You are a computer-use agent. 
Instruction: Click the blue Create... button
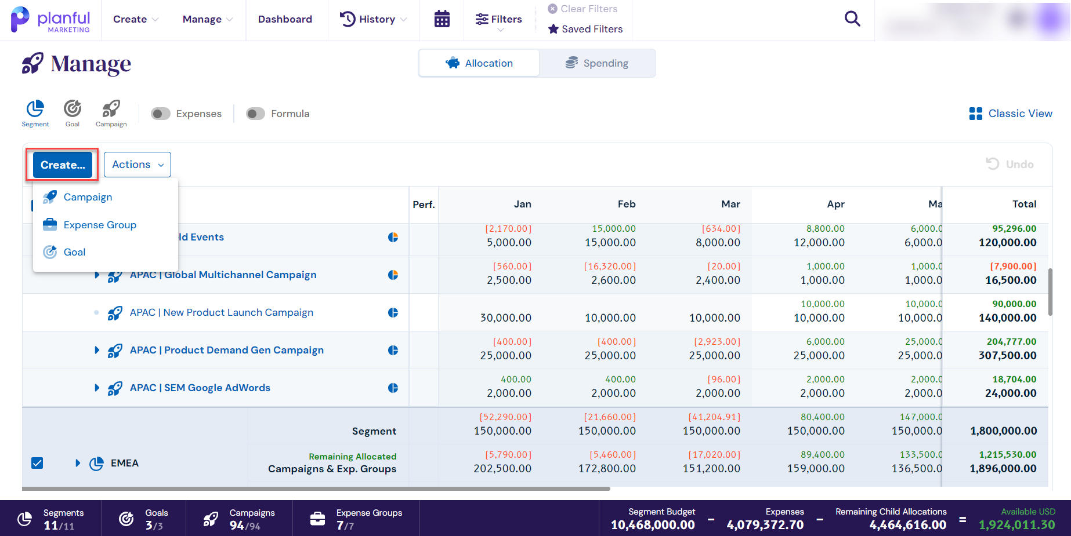63,165
